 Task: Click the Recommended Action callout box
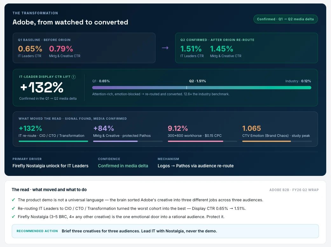pyautogui.click(x=165, y=231)
